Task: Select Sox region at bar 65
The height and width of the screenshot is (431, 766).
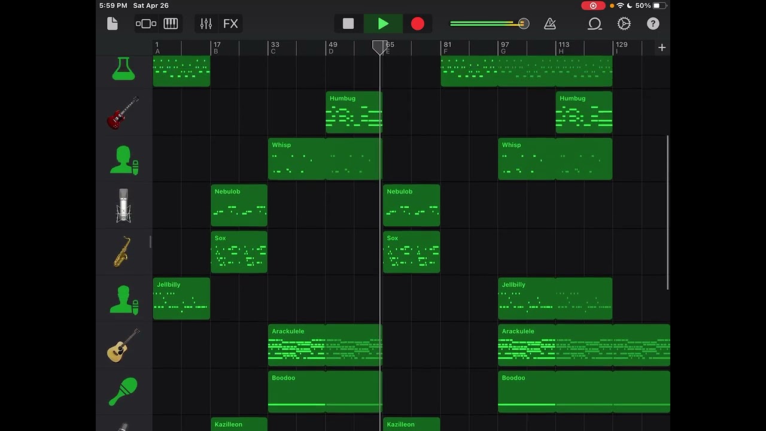Action: 411,253
